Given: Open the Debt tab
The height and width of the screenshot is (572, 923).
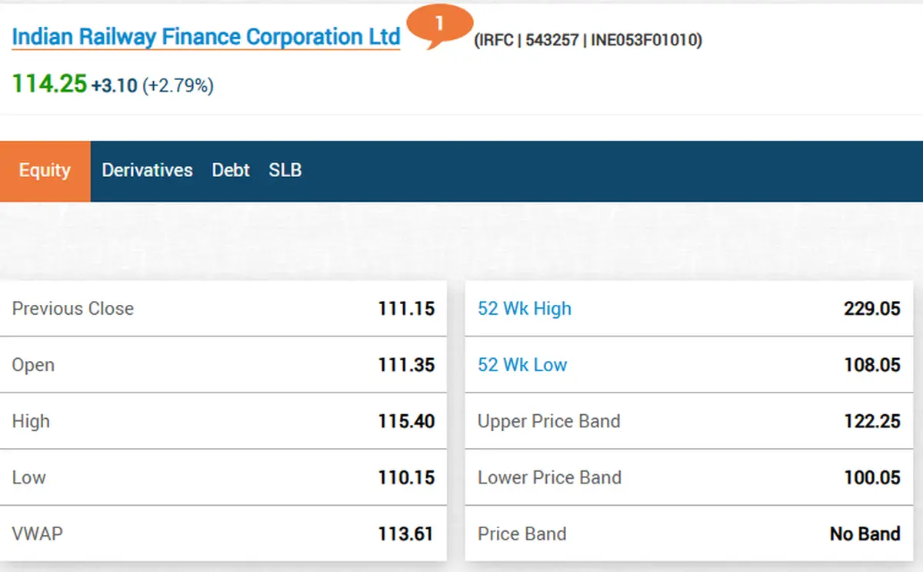Looking at the screenshot, I should coord(231,170).
